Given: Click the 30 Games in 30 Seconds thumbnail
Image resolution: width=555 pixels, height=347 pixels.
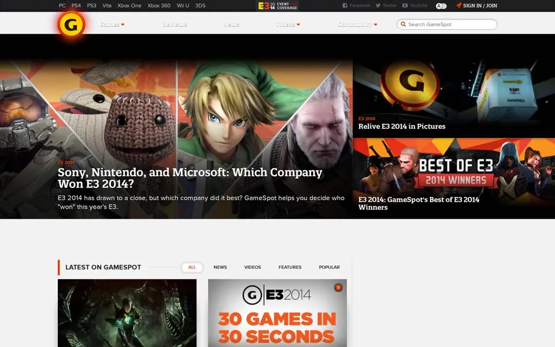Looking at the screenshot, I should click(277, 313).
